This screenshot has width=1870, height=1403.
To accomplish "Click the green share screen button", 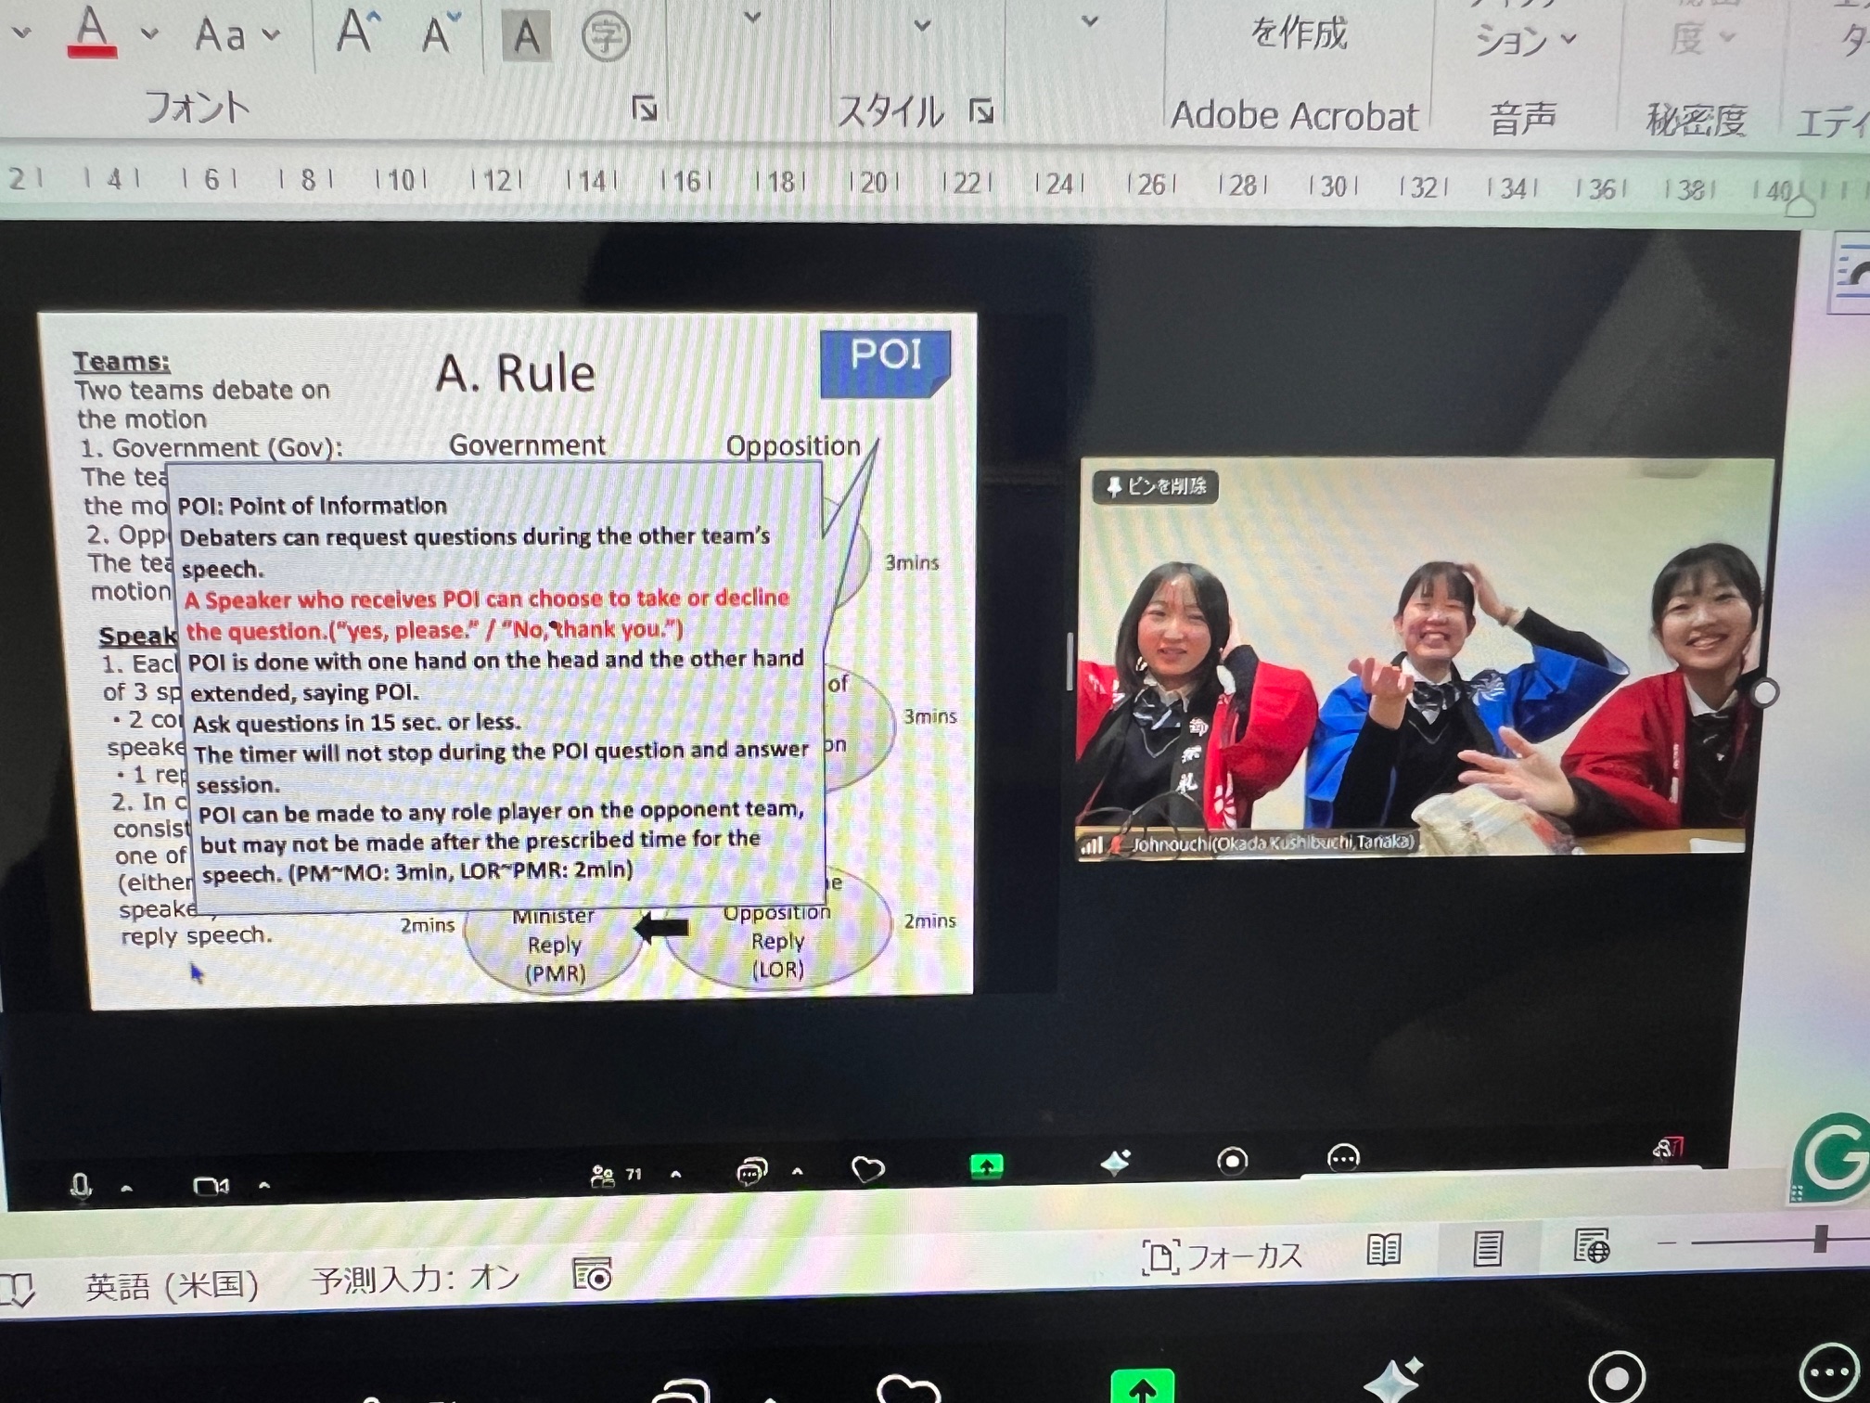I will [x=986, y=1165].
